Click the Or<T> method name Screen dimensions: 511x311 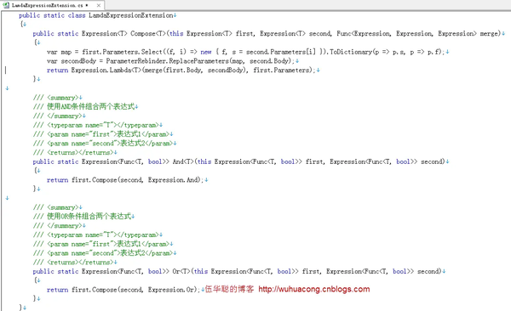[x=181, y=271]
